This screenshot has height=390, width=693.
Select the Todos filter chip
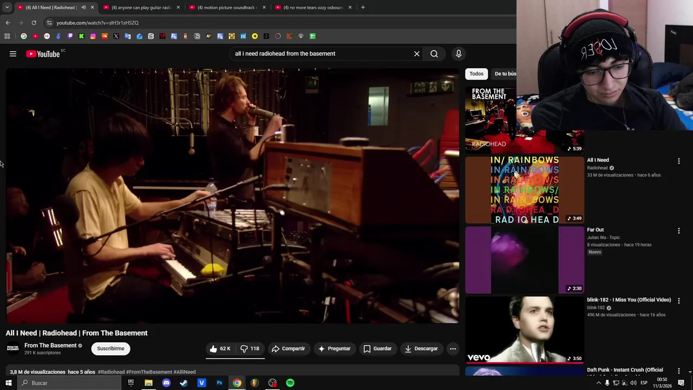point(476,74)
